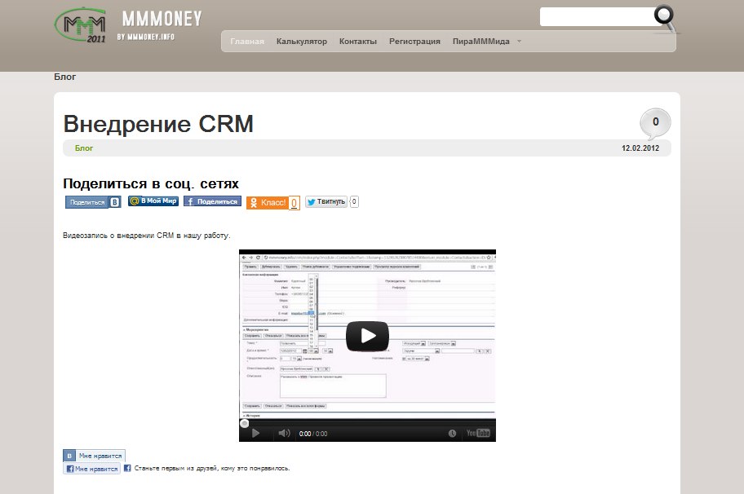
Task: Open the Главная menu item
Action: (x=247, y=42)
